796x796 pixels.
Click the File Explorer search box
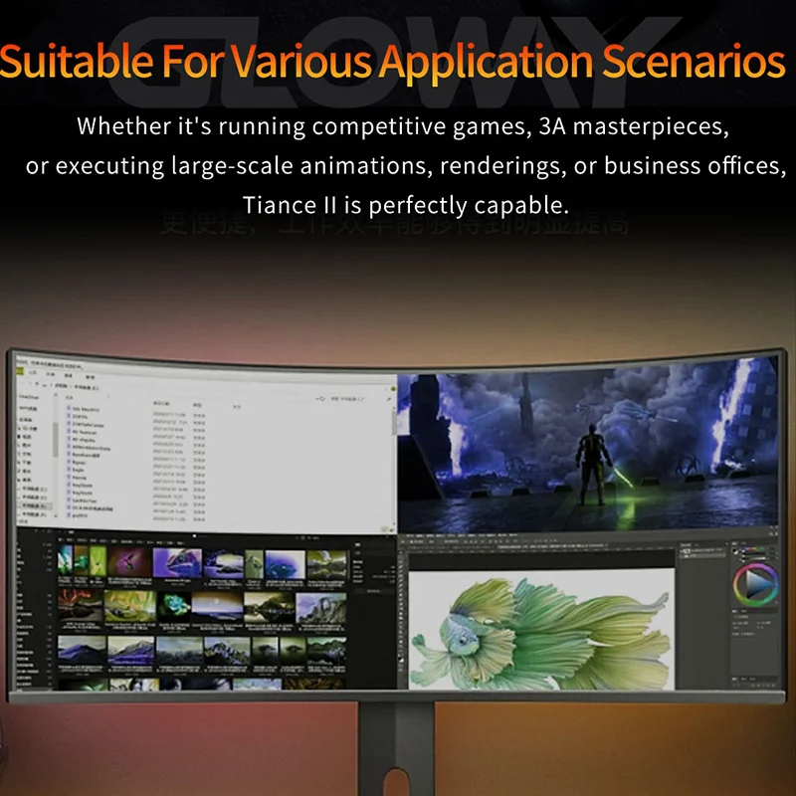pyautogui.click(x=348, y=398)
